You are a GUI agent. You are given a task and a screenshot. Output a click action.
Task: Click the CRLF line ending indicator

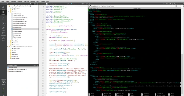pos(167,4)
